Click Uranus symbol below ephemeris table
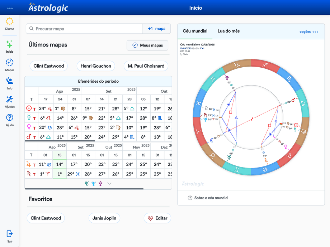This screenshot has width=330, height=247. point(86,184)
